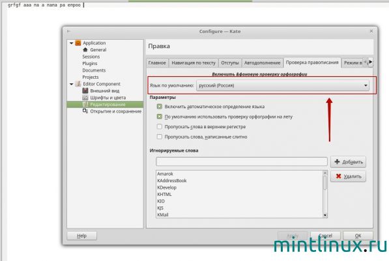
Task: Click the right tab scroll arrow
Action: (370, 62)
